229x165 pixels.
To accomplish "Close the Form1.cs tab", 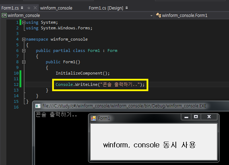I will [35, 8].
